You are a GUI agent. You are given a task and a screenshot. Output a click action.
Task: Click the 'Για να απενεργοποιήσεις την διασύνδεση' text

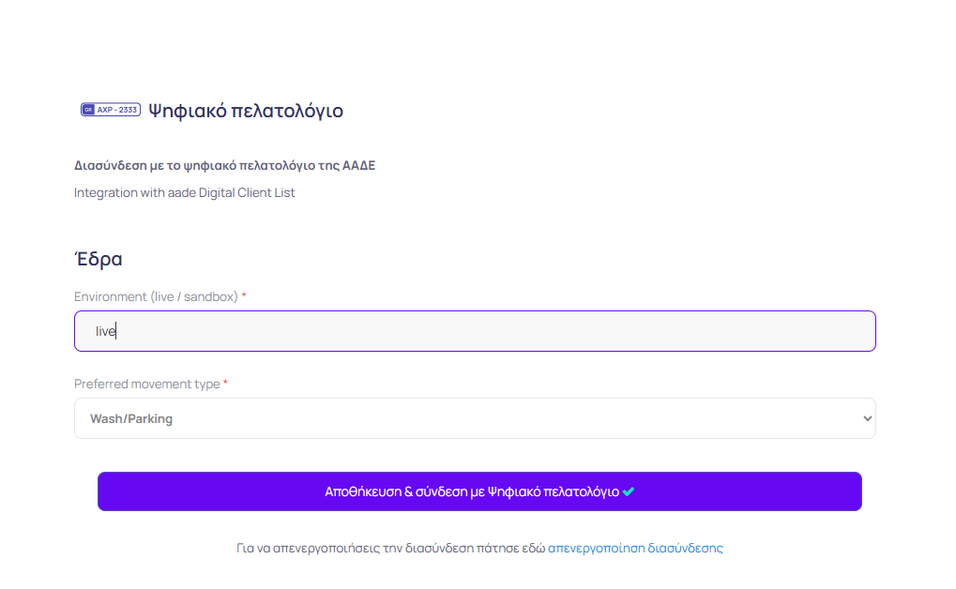click(x=356, y=548)
